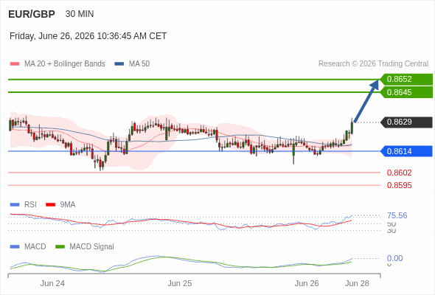
Task: Click the Jun 24 date axis label
Action: [52, 283]
